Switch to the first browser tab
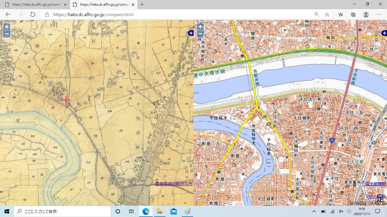This screenshot has height=217, width=387. 35,5
